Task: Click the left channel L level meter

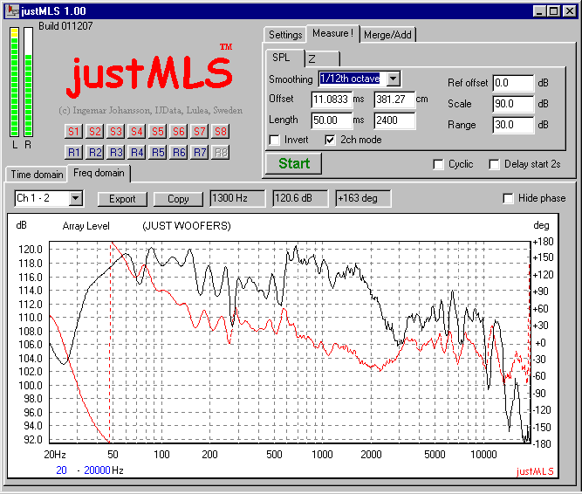Action: 15,82
